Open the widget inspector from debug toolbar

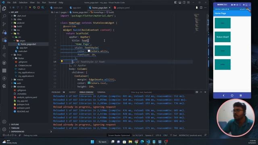[x=43, y=8]
